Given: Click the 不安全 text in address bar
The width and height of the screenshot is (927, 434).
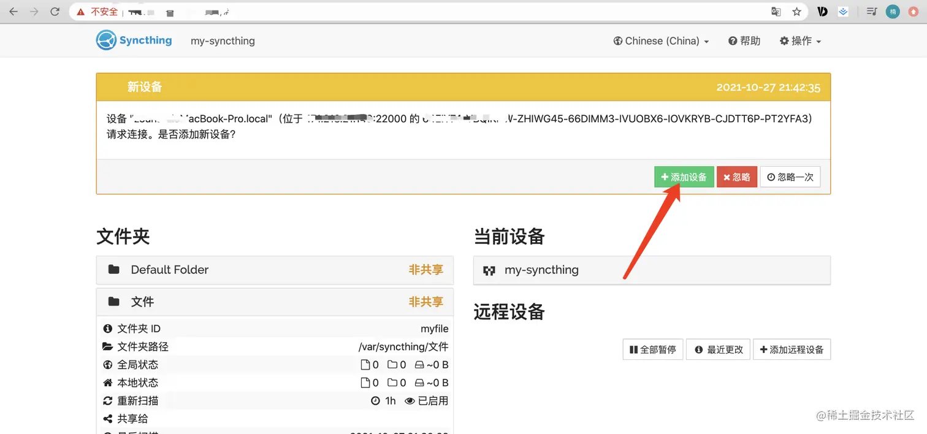Looking at the screenshot, I should tap(104, 12).
